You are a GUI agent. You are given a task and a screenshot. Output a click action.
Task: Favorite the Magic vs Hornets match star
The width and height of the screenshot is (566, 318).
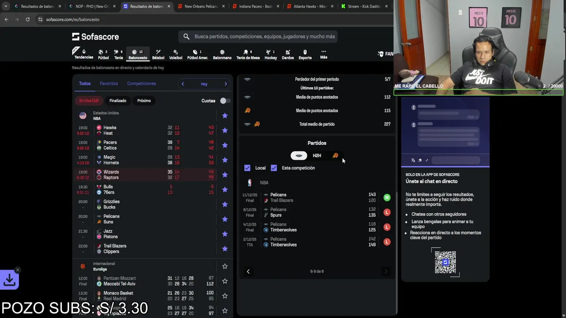coord(225,160)
